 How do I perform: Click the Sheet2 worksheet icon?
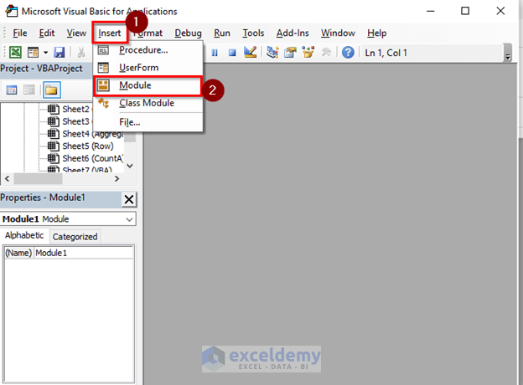coord(54,109)
